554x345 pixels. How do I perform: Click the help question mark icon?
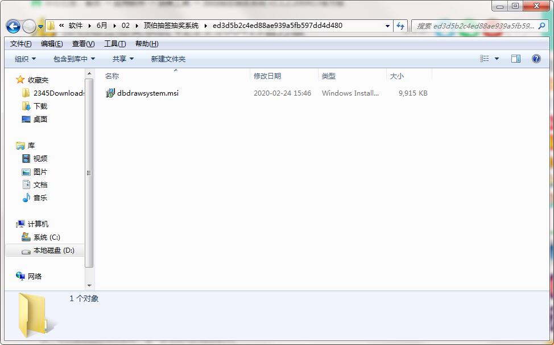pyautogui.click(x=536, y=59)
